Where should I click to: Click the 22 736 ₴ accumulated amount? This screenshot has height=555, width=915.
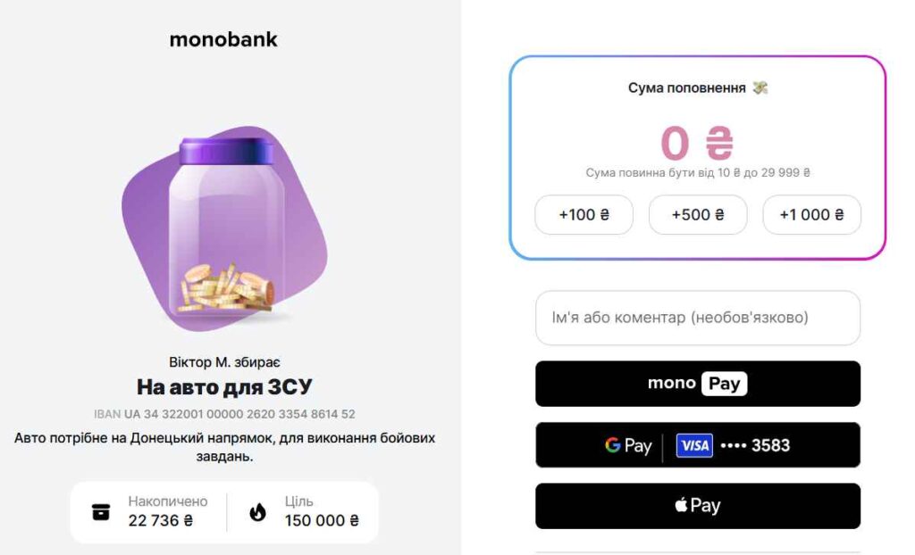point(160,520)
